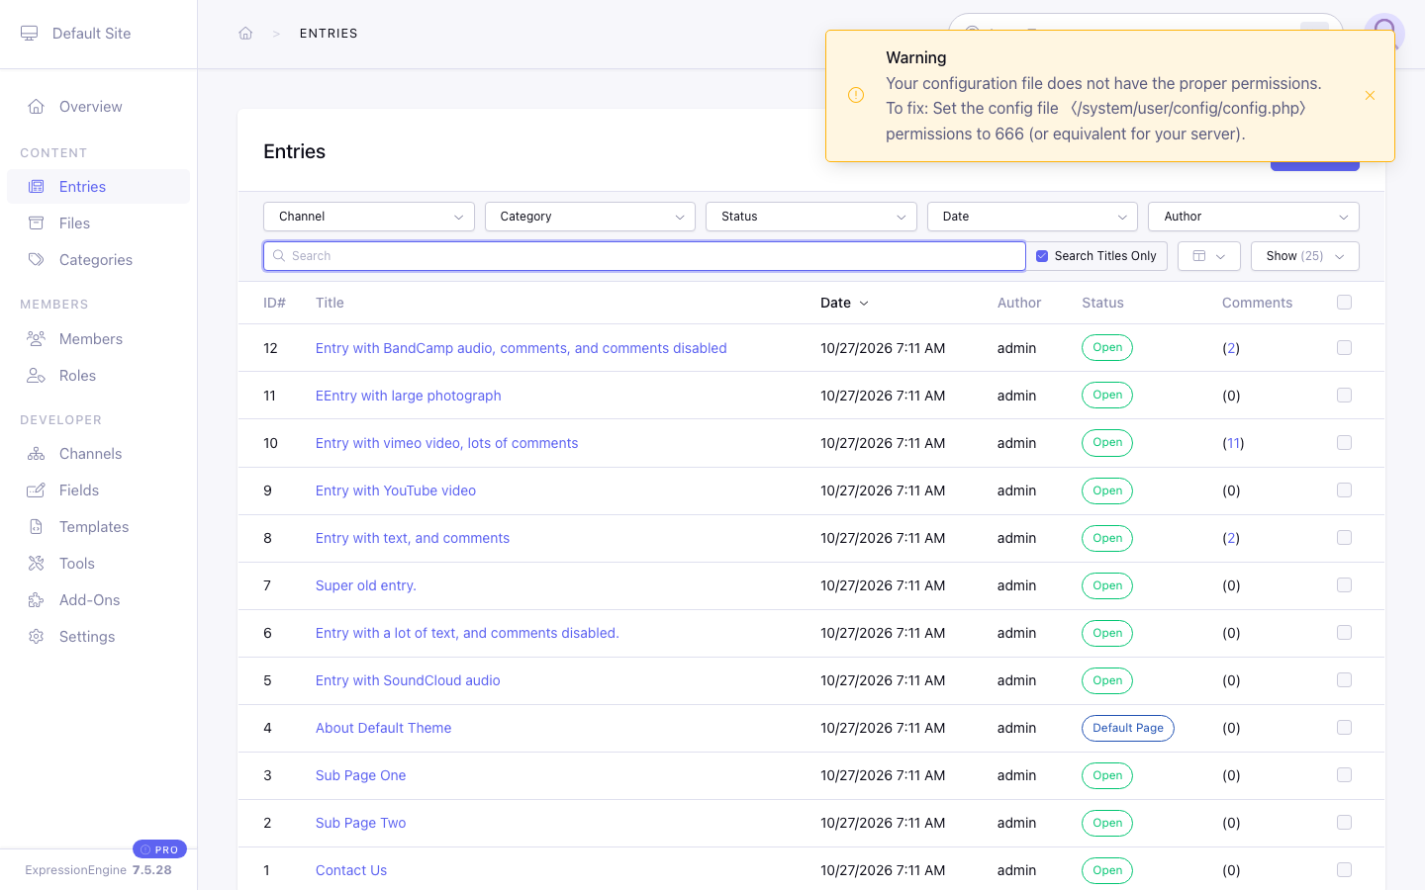Screen dimensions: 1425x890
Task: Click the Members people icon
Action: click(37, 339)
